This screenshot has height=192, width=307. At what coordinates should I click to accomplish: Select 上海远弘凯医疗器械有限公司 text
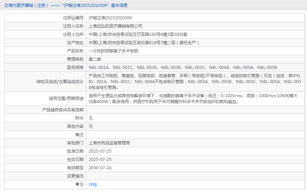pos(115,26)
